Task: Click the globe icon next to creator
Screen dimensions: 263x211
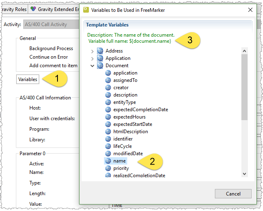Action: point(108,88)
